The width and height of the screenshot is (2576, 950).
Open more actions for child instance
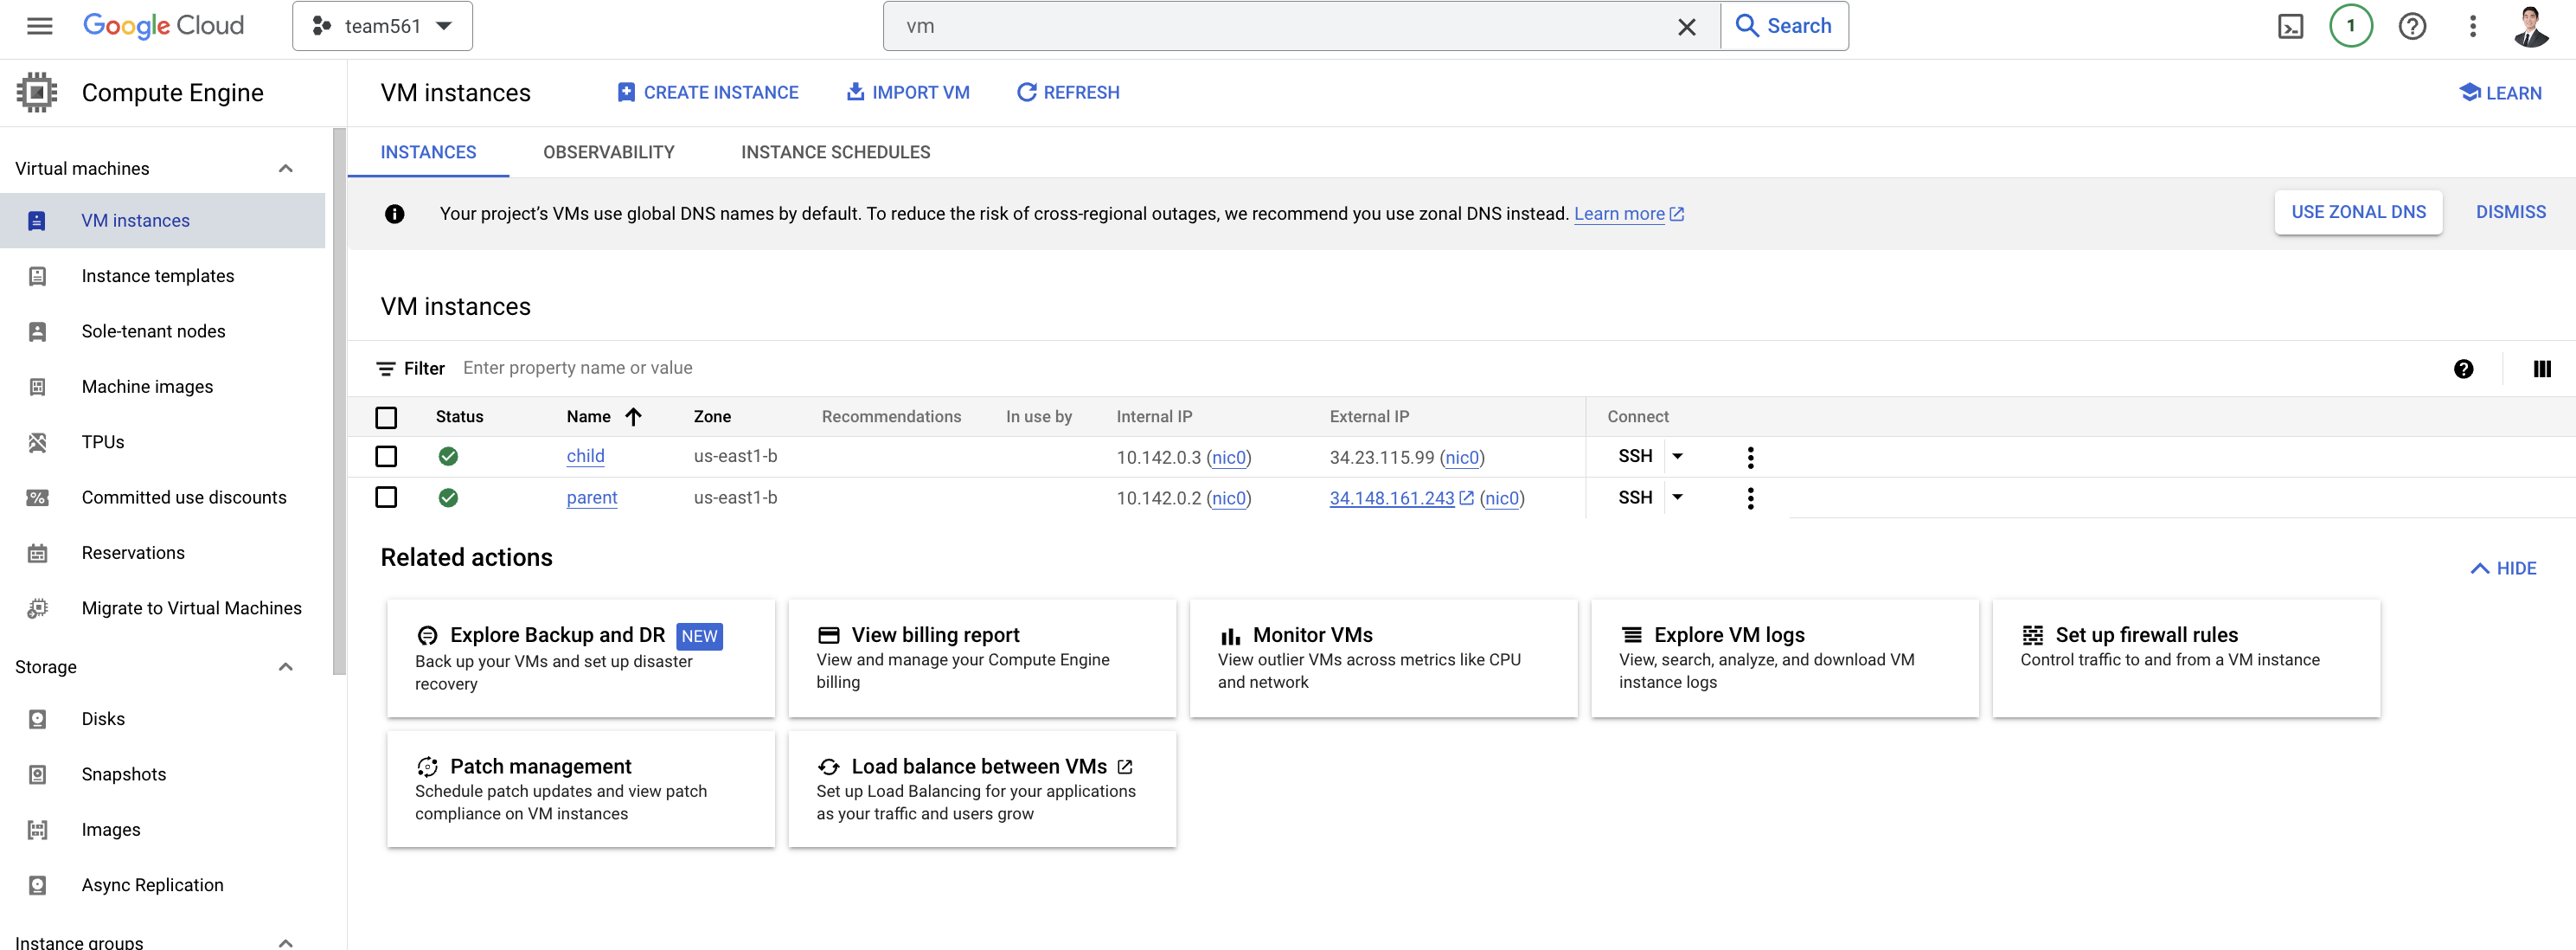[x=1750, y=457]
